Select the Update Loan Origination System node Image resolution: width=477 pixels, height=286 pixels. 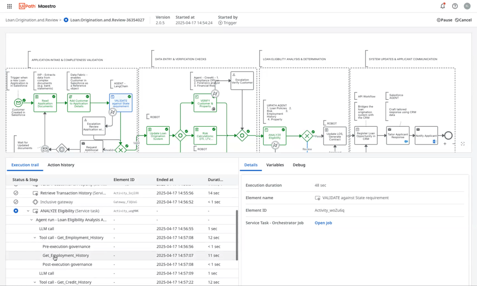158,135
